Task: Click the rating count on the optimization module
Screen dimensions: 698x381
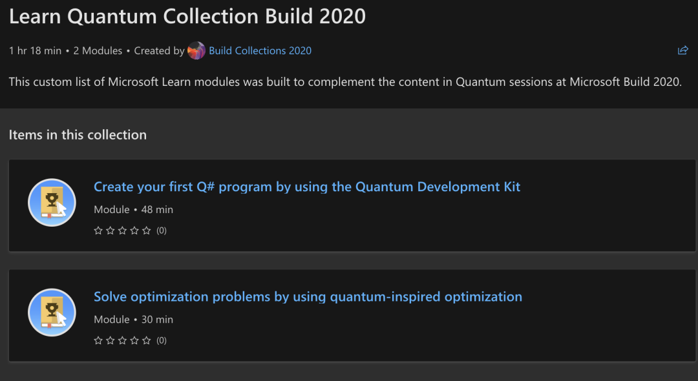Action: point(162,340)
